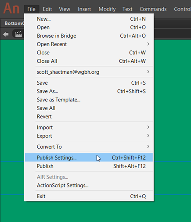Choose Revert in the File menu
The image size is (191, 222).
(89, 117)
